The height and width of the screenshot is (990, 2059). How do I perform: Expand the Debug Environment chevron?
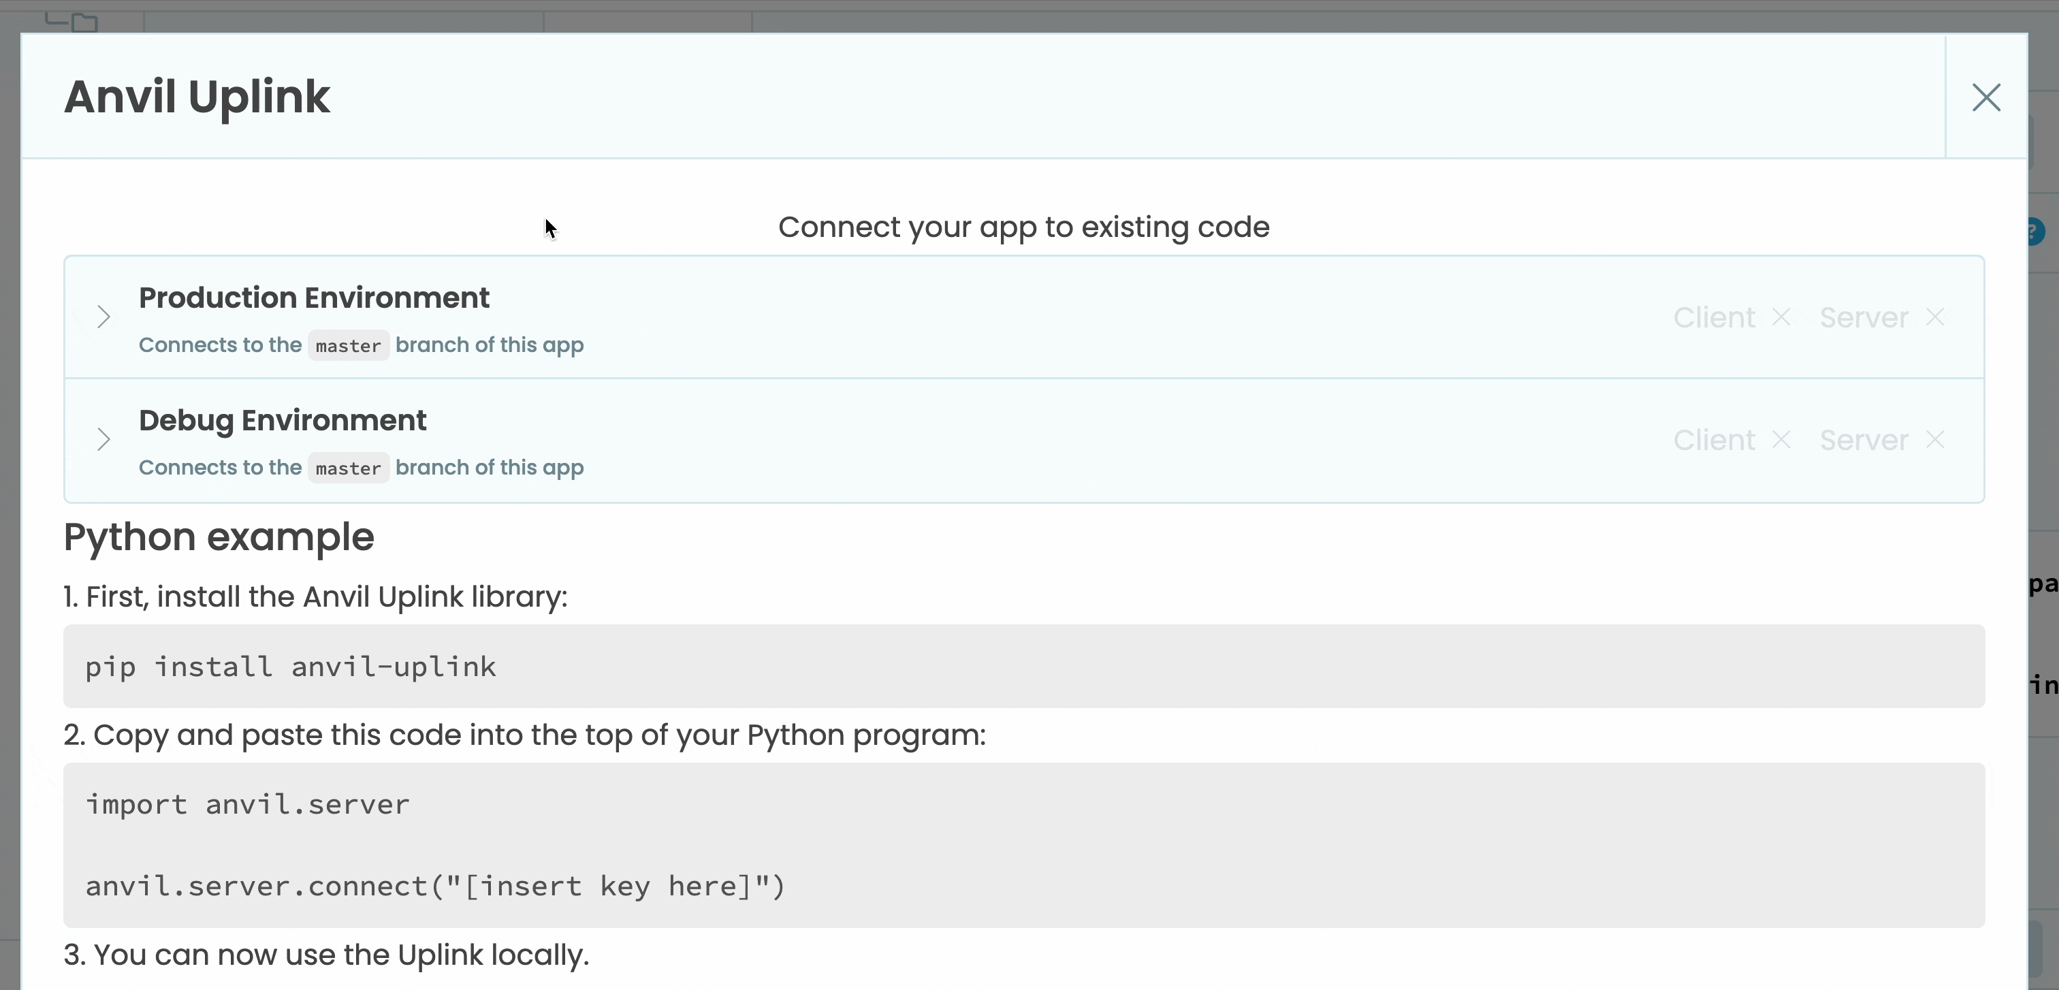point(103,439)
